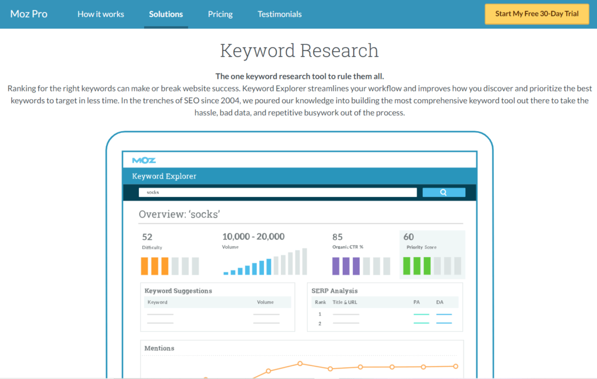The image size is (597, 379).
Task: Click the blue Volume bar chart
Action: pyautogui.click(x=265, y=262)
